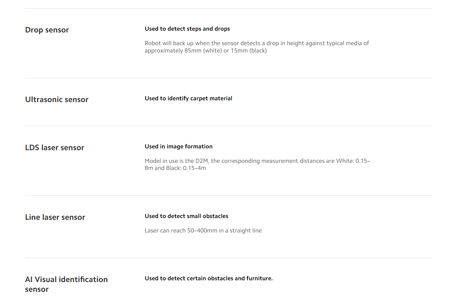The width and height of the screenshot is (450, 303).
Task: Click 'Used to detect steps and drops'
Action: (187, 29)
